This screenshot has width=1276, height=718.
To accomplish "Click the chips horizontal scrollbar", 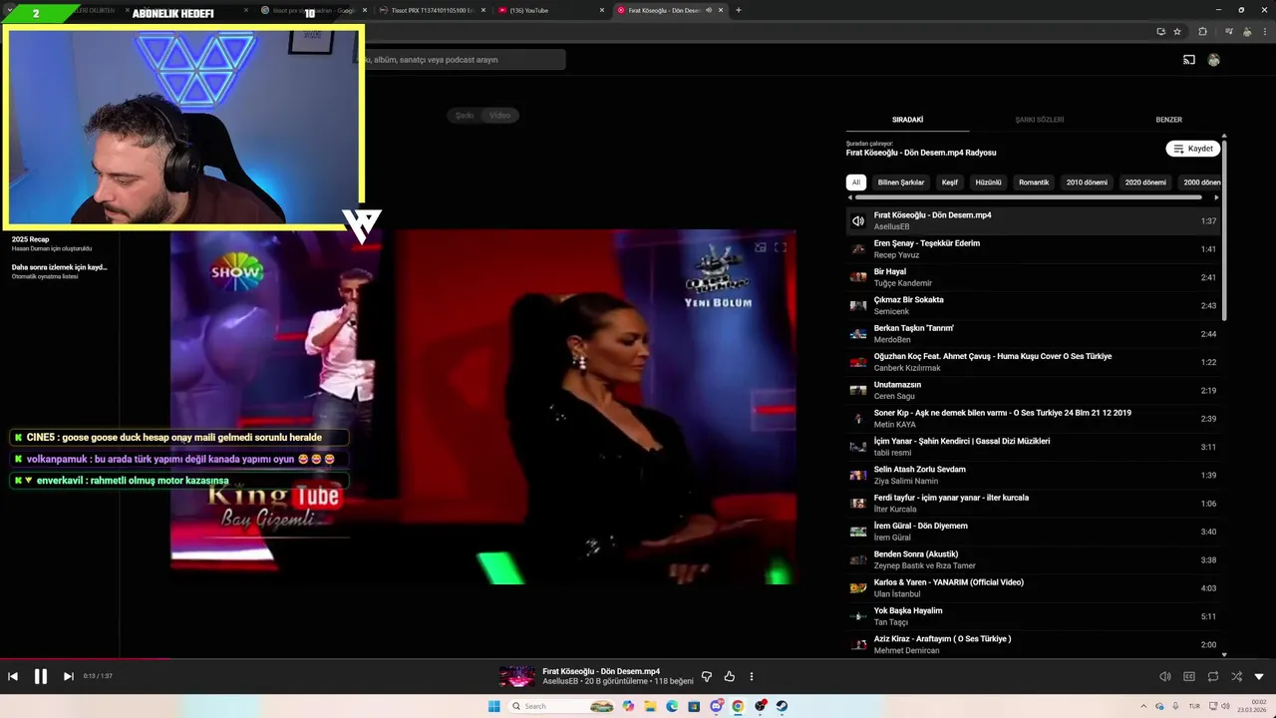I will [x=1029, y=197].
